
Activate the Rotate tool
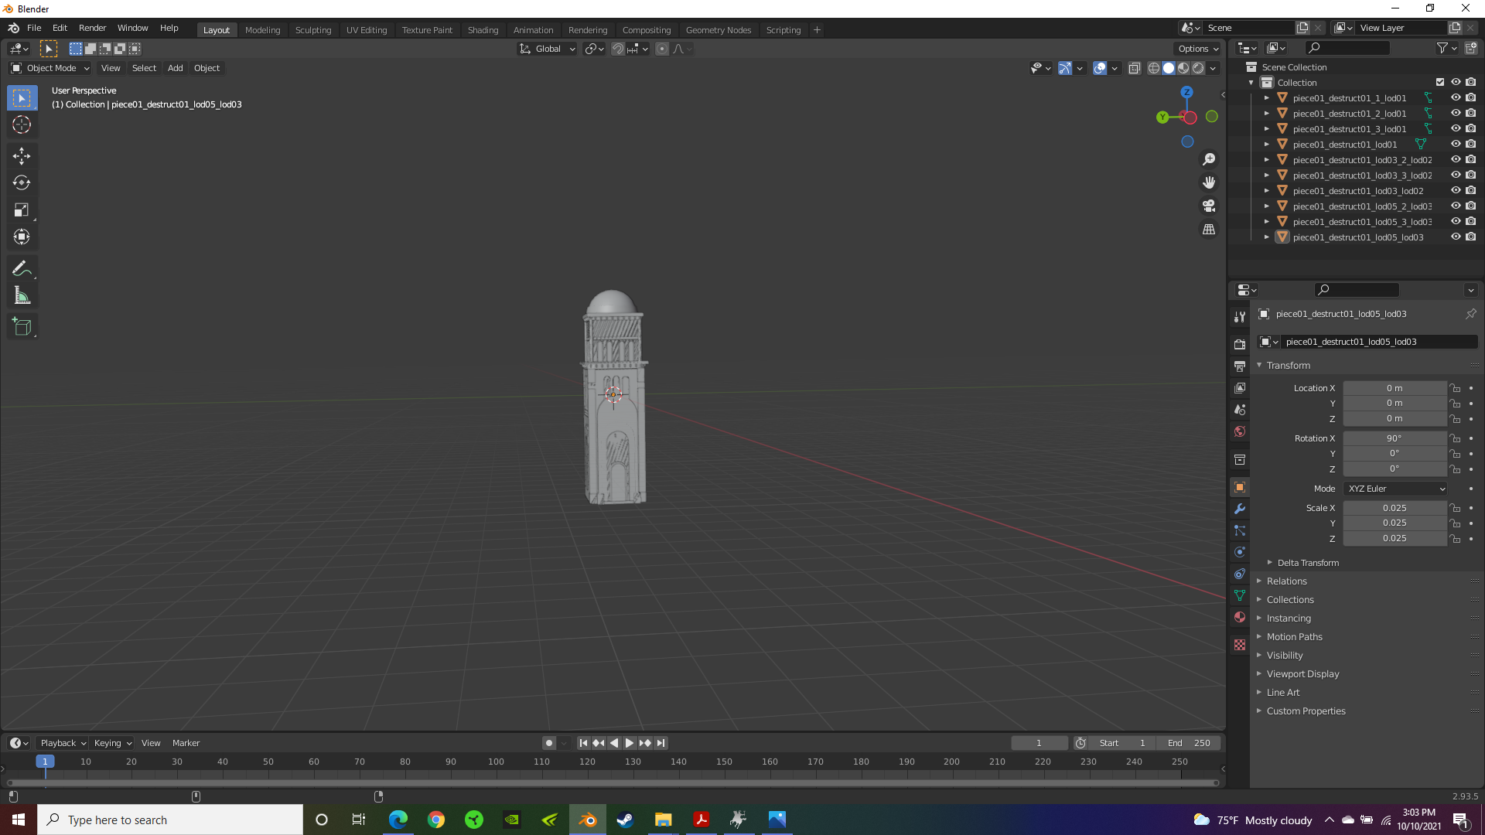[x=22, y=183]
